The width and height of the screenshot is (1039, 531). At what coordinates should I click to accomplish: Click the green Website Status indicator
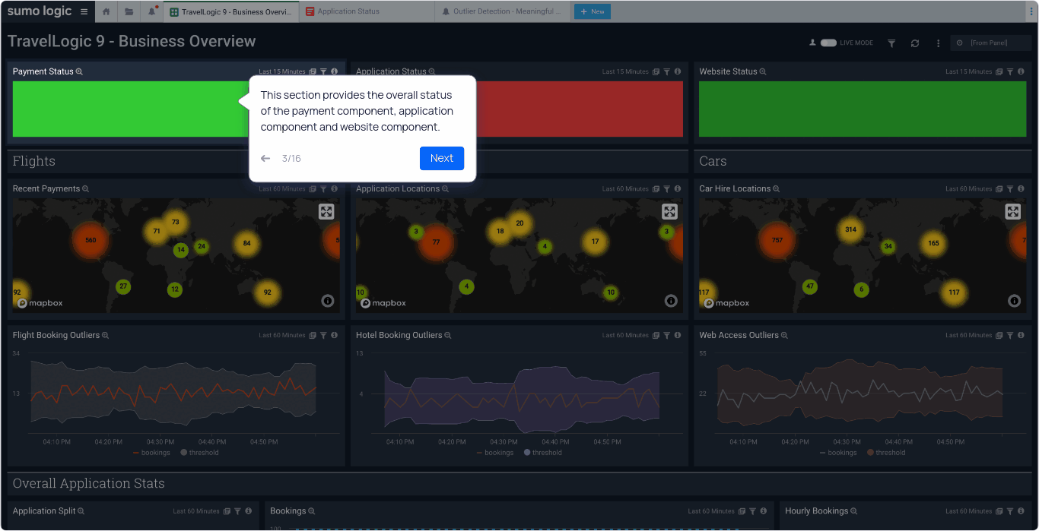click(863, 109)
